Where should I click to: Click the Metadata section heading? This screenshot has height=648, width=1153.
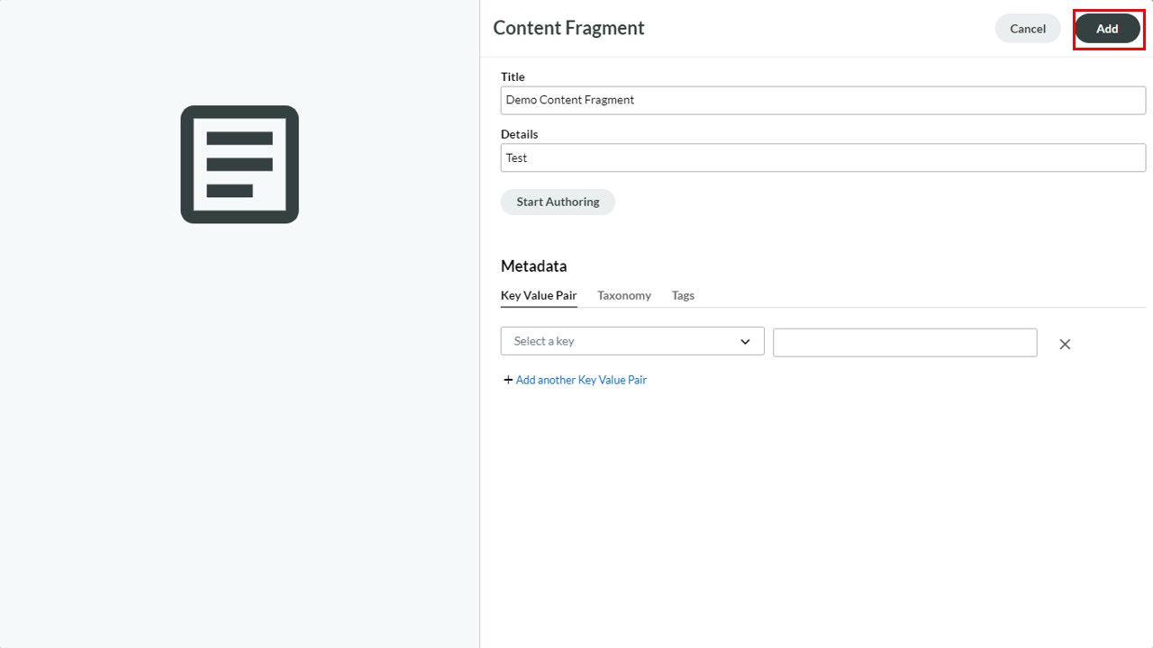pos(534,265)
